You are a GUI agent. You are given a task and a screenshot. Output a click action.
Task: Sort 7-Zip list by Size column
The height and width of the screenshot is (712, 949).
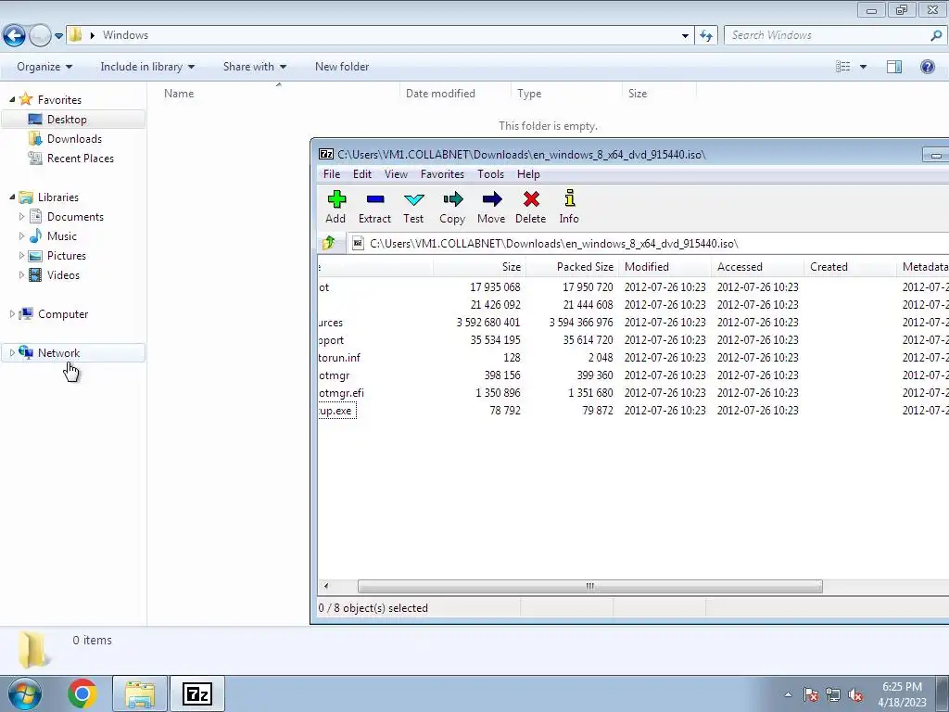tap(479, 267)
